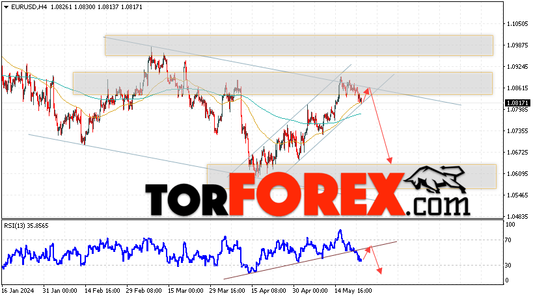Viewport: 533px width, 298px height.
Task: Click the 30 Apr 00:00 time label
Action: click(x=310, y=291)
